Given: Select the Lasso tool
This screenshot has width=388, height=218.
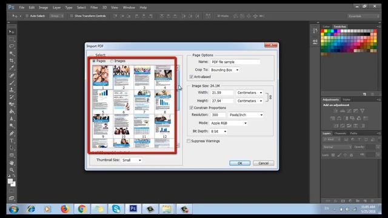Looking at the screenshot, I should [12, 46].
